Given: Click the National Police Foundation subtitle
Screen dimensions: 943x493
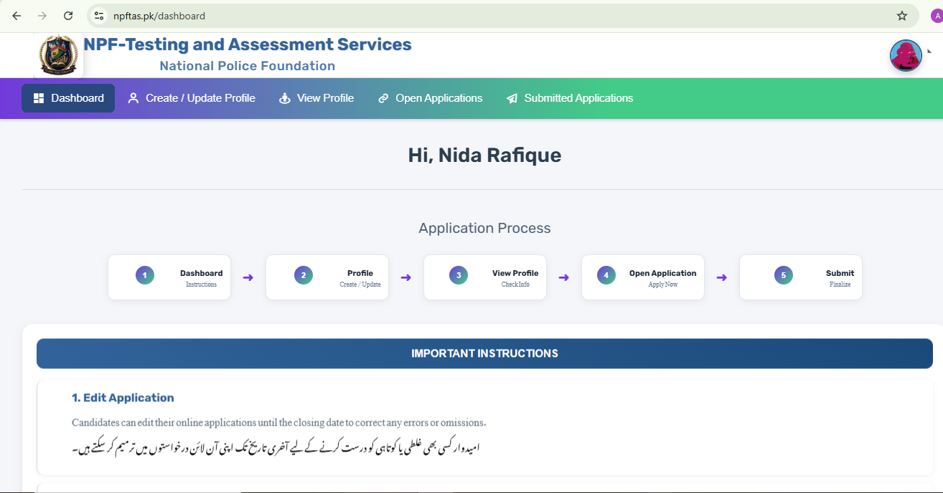Looking at the screenshot, I should [248, 66].
